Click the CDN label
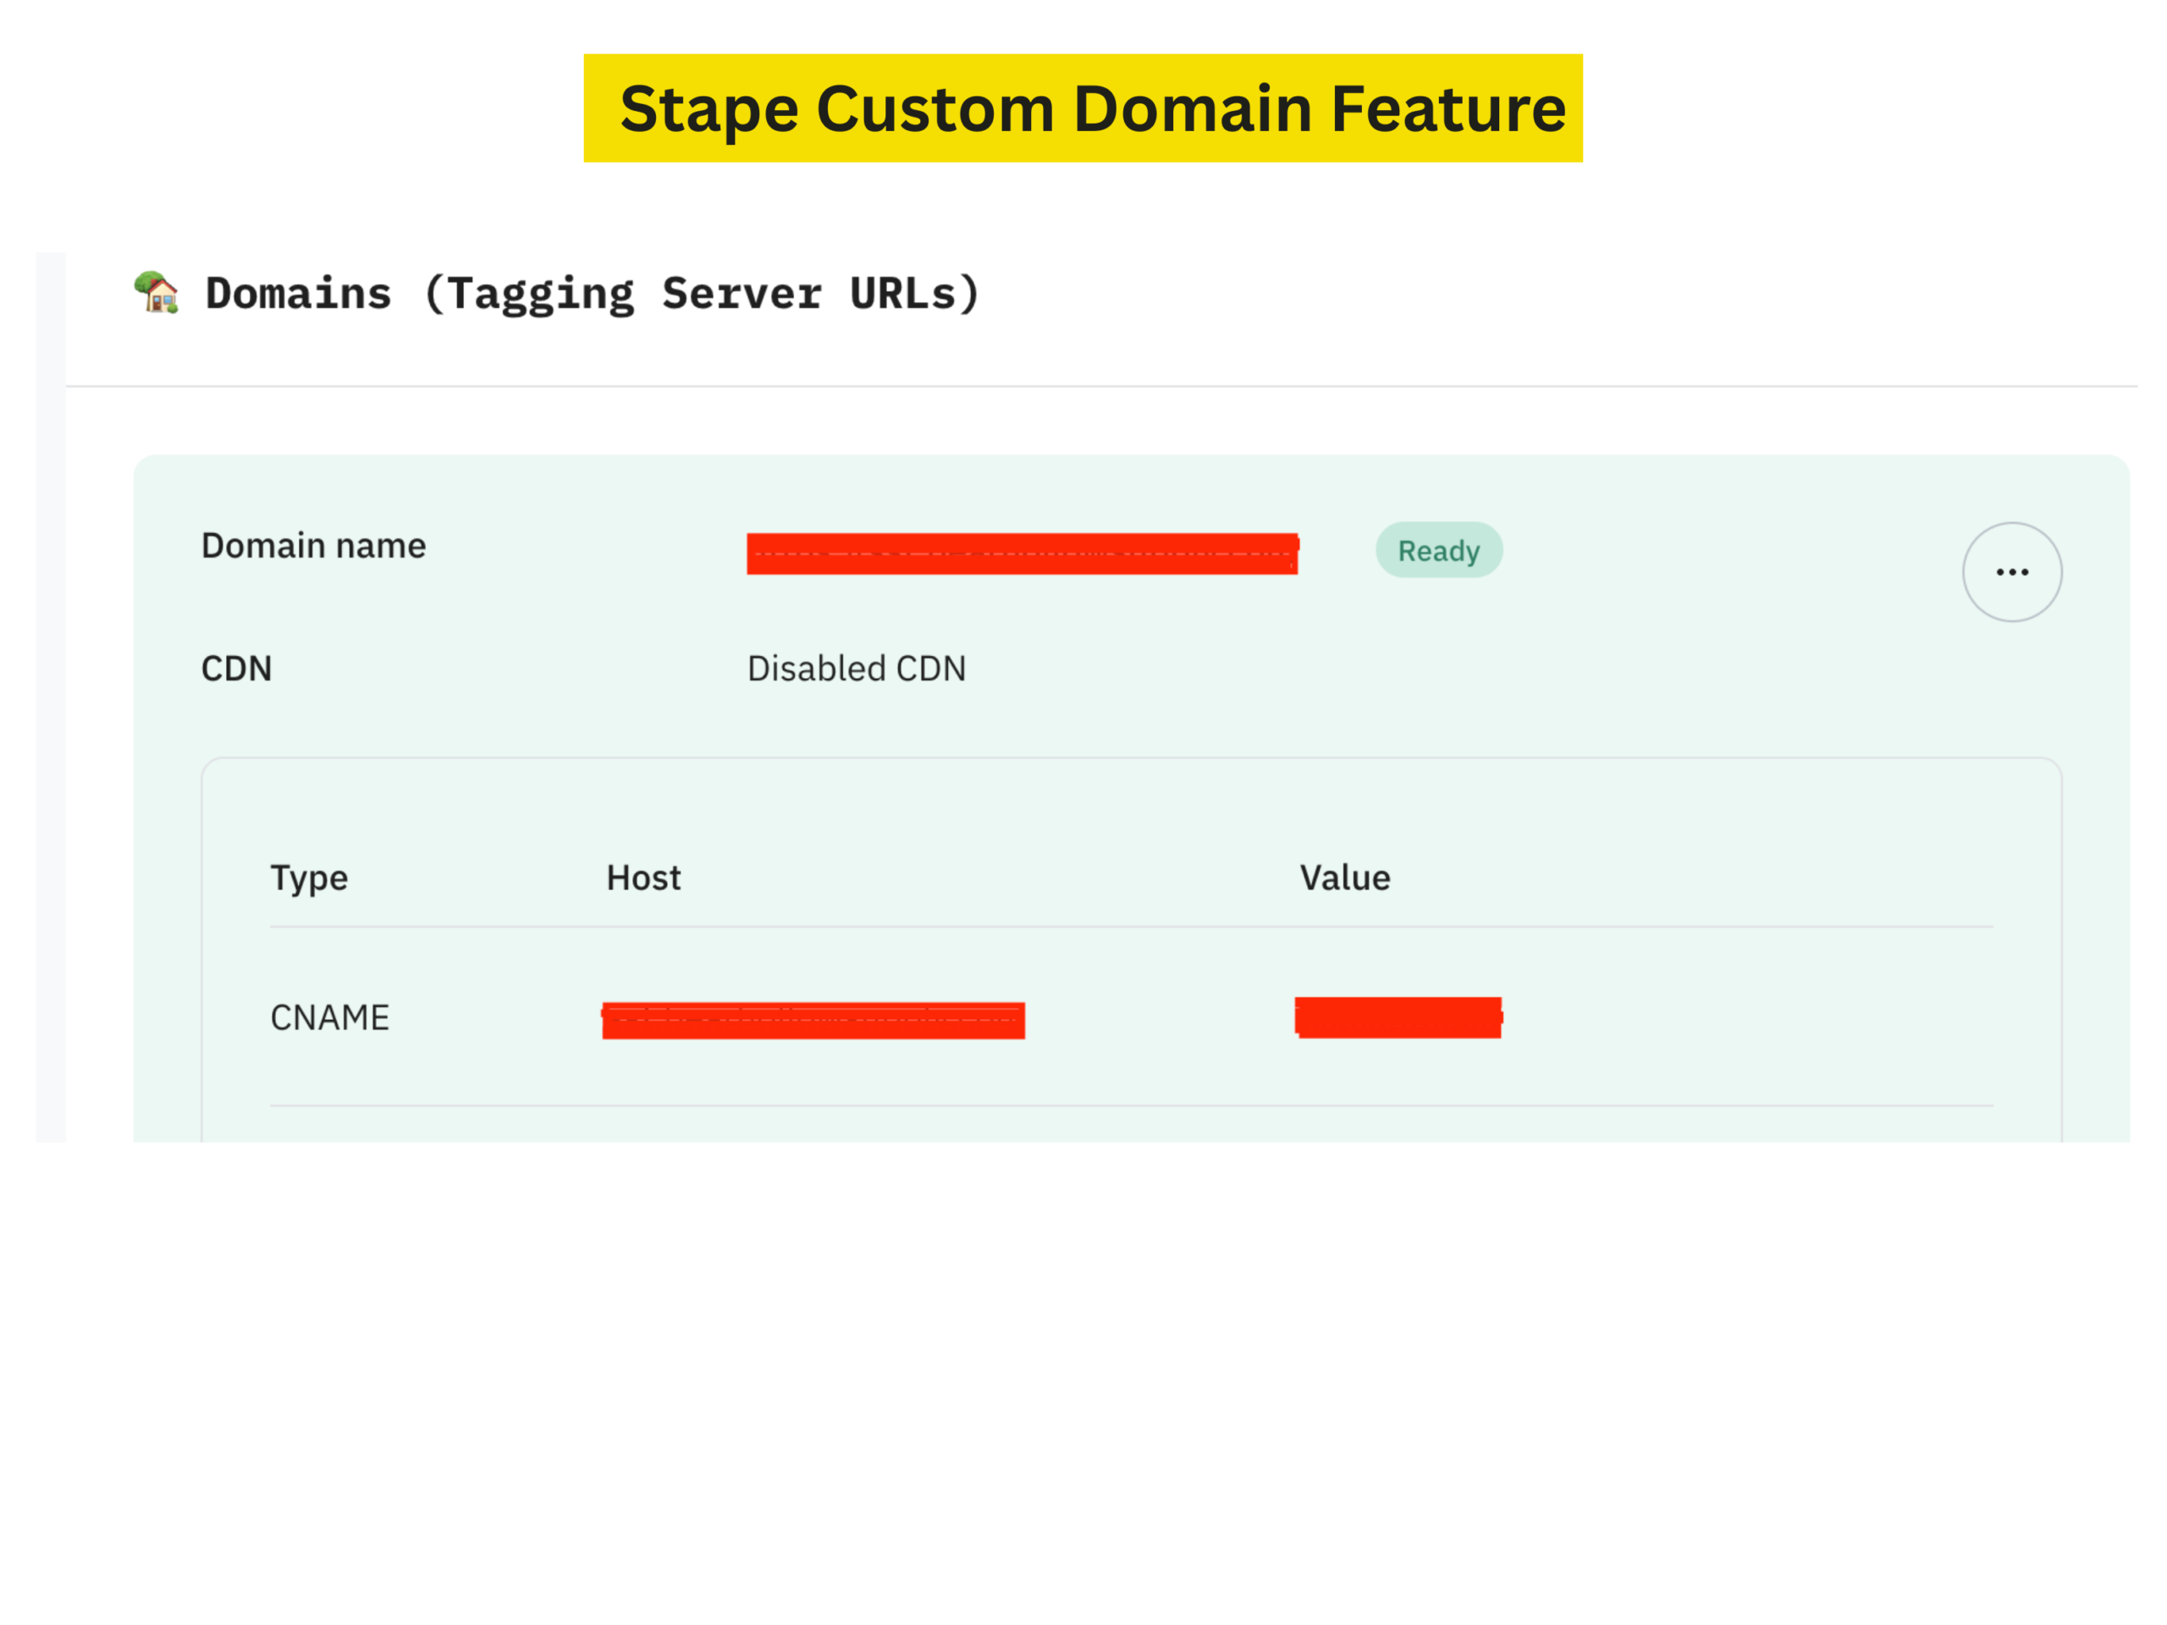Screen dimensions: 2167x1625 pos(236,668)
